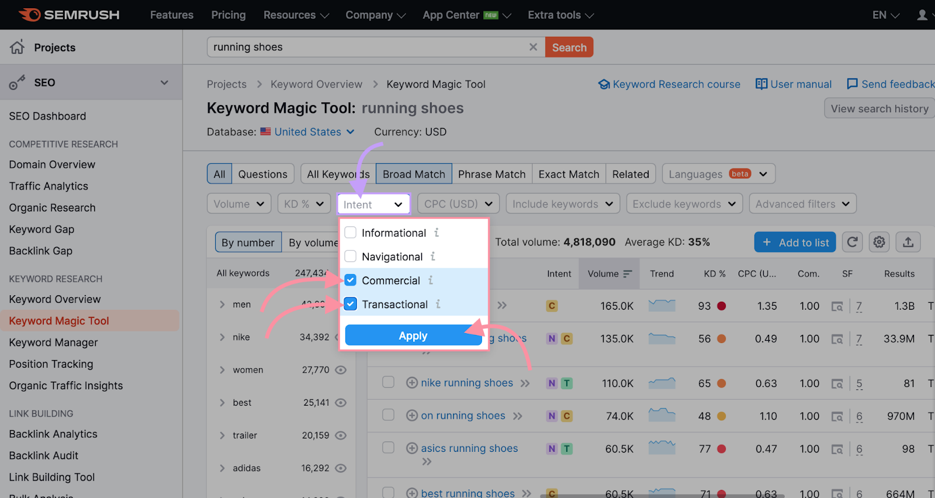Viewport: 935px width, 498px height.
Task: Open SERP view icon in 74.0K row
Action: [x=837, y=416]
